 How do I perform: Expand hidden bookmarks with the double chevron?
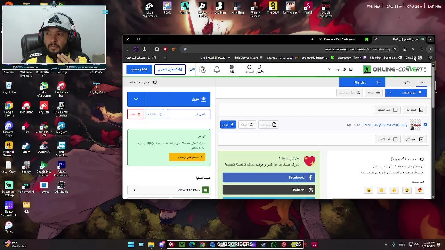tap(165, 58)
